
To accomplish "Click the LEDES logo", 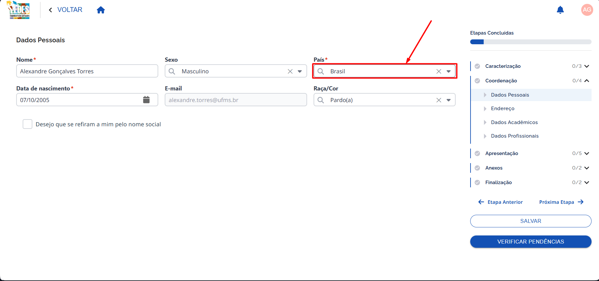I will tap(19, 10).
